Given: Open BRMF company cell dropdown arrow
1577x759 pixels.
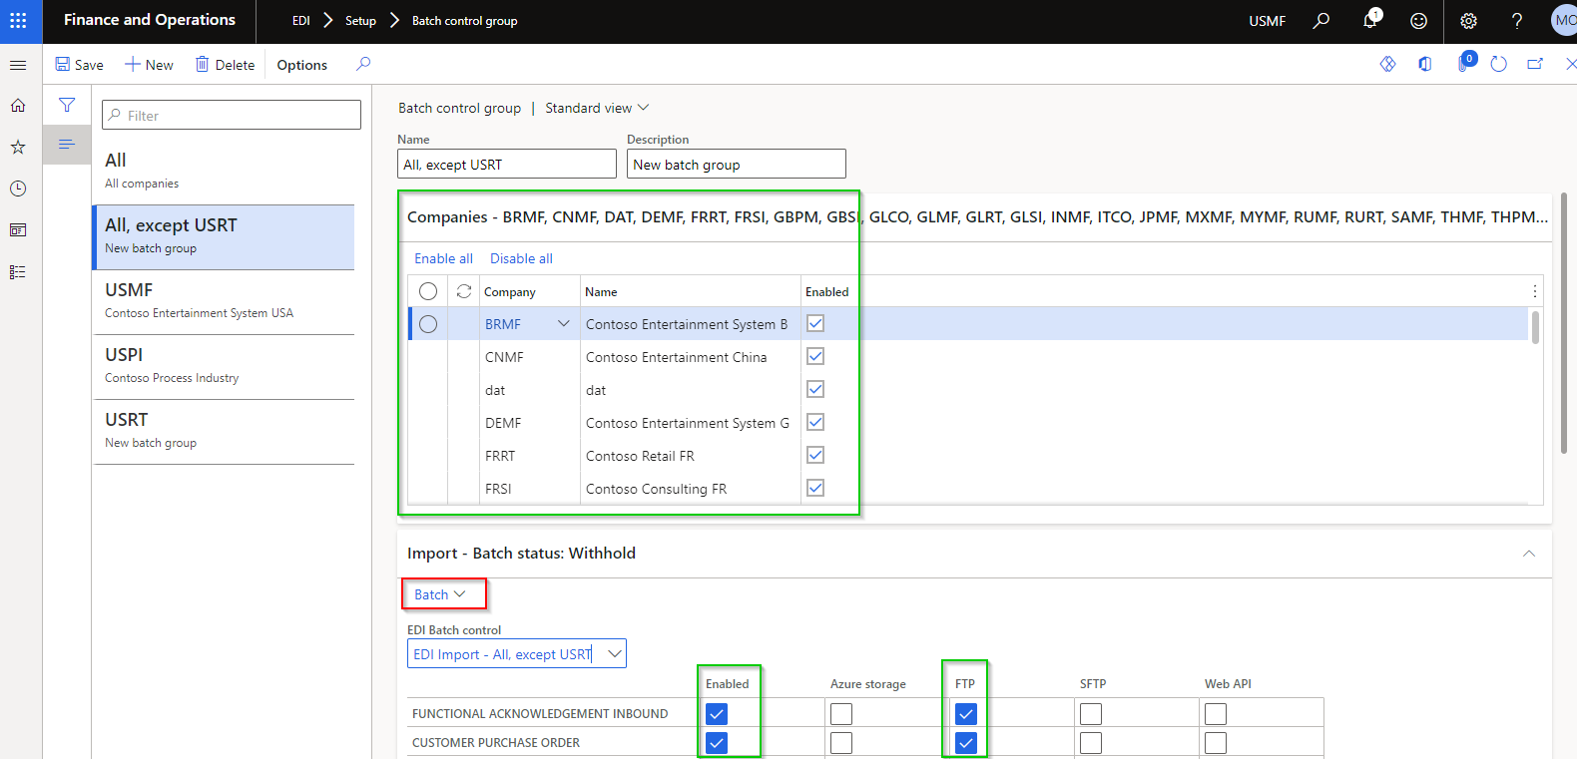Looking at the screenshot, I should coord(564,323).
